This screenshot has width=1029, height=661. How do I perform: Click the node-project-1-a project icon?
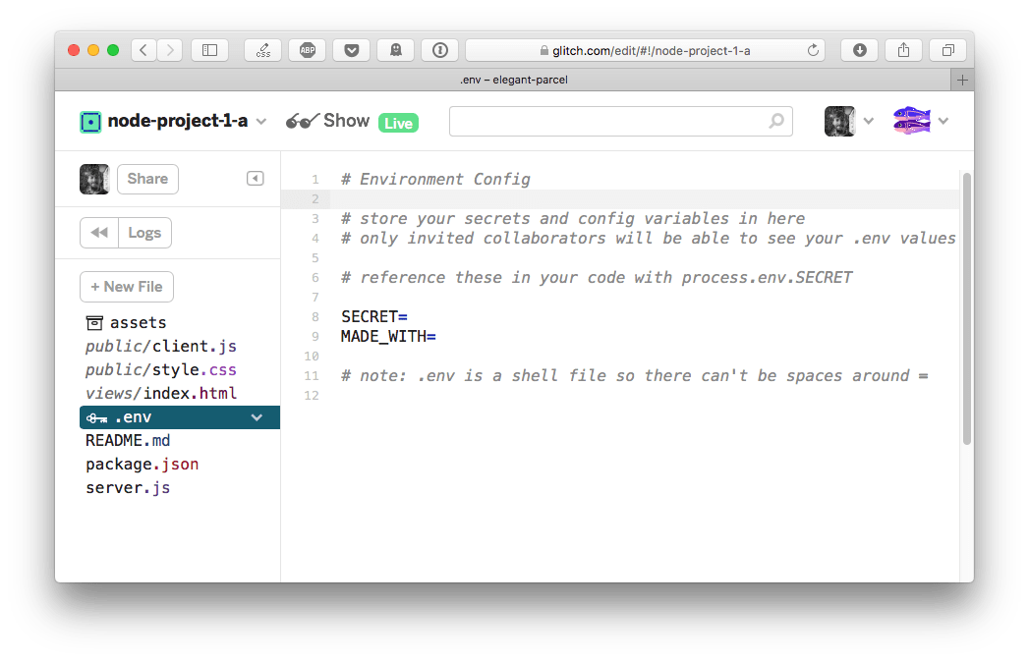(x=90, y=122)
